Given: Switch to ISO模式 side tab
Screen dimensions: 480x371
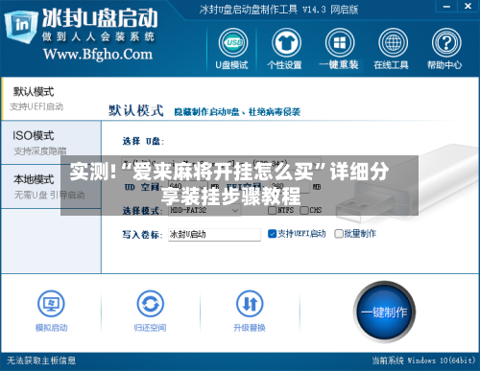Looking at the screenshot, I should pyautogui.click(x=51, y=143).
